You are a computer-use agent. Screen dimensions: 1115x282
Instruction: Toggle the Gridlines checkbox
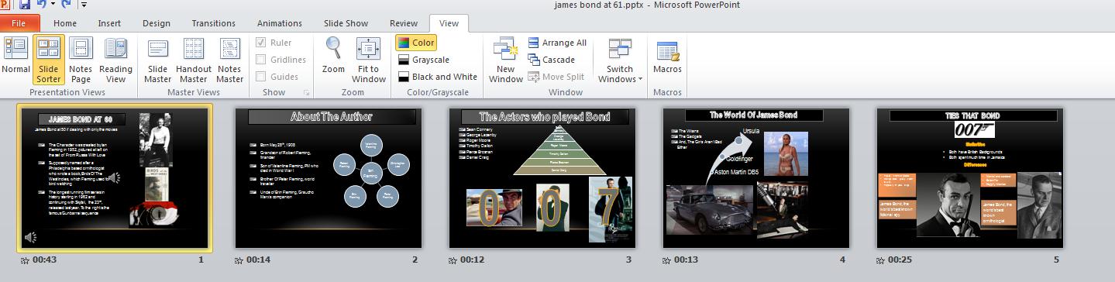click(x=262, y=60)
